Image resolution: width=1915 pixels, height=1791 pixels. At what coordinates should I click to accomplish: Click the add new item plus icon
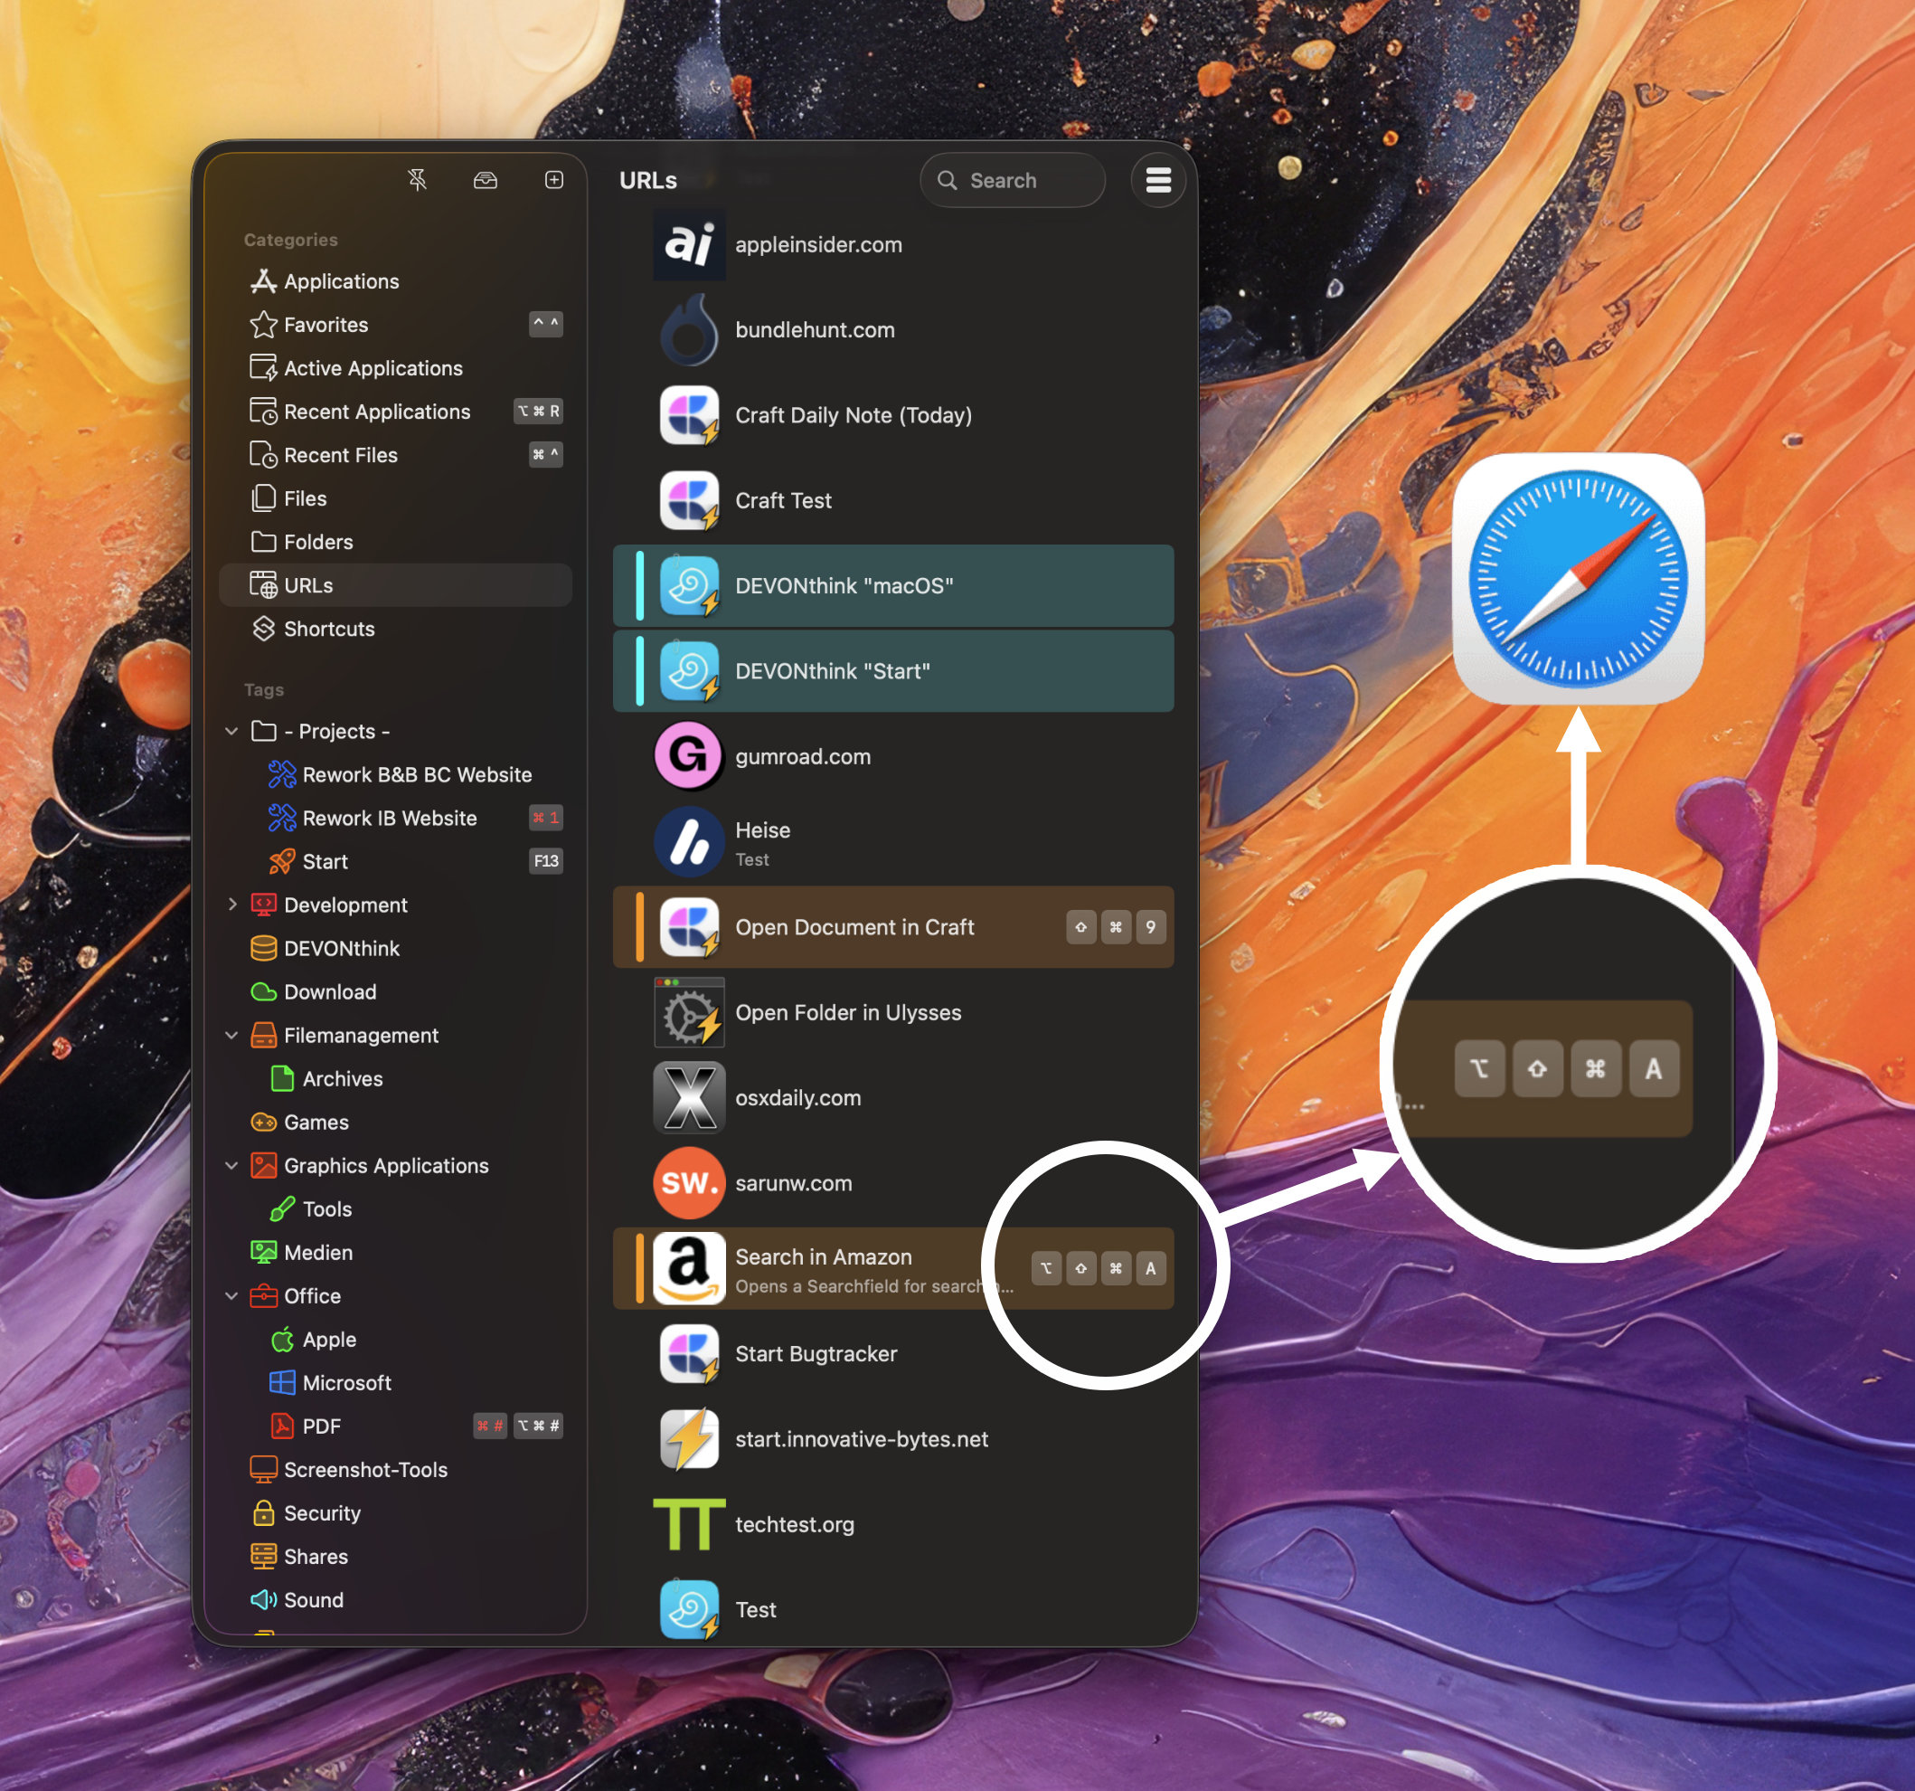554,179
